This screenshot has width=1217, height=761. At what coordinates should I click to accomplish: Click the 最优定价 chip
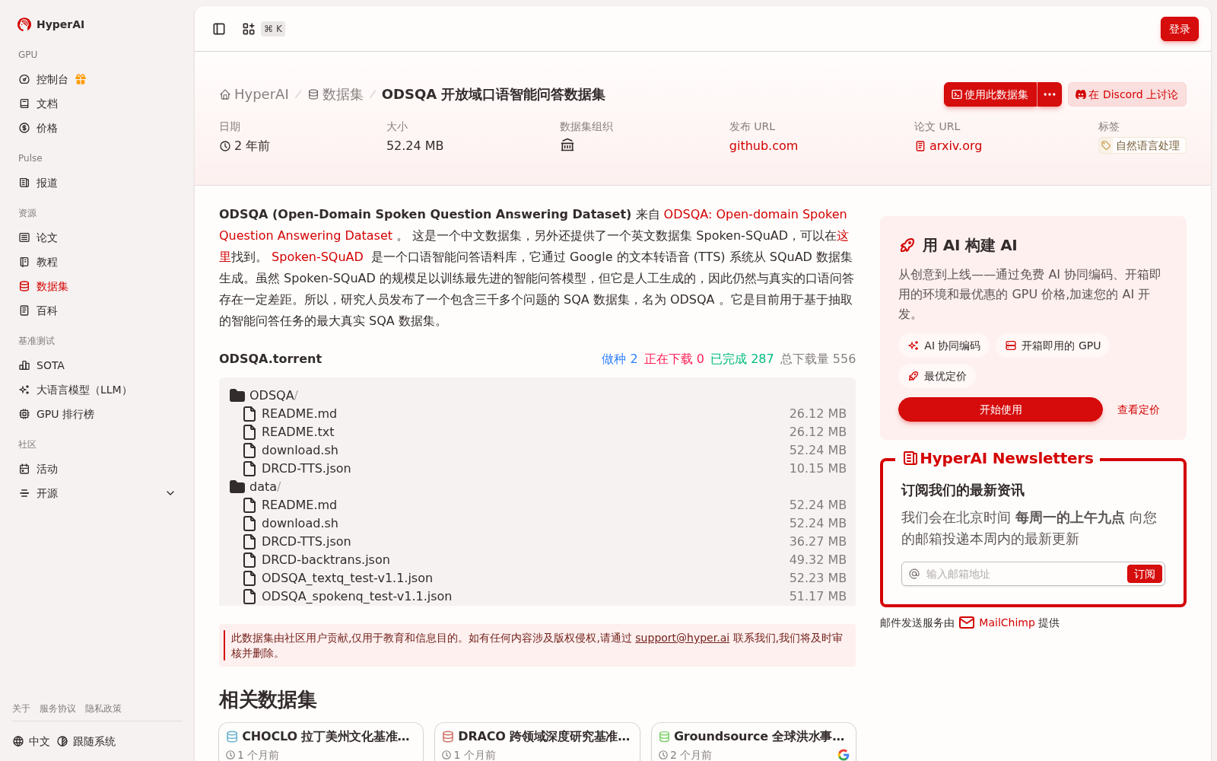click(937, 376)
